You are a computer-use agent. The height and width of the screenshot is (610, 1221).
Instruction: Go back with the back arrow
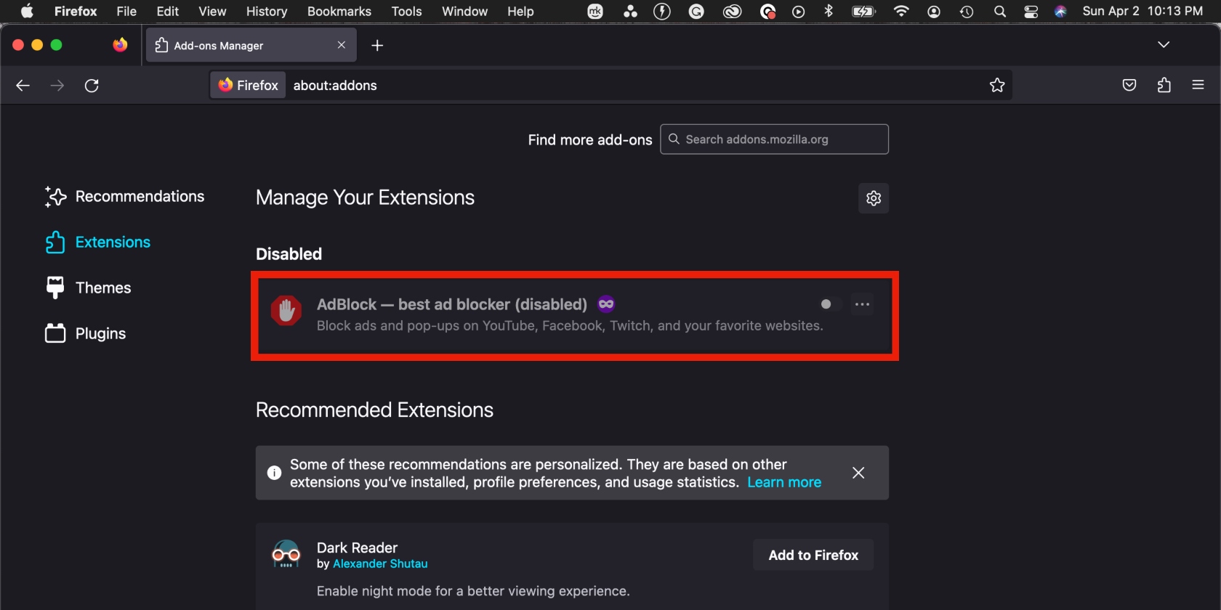[23, 86]
